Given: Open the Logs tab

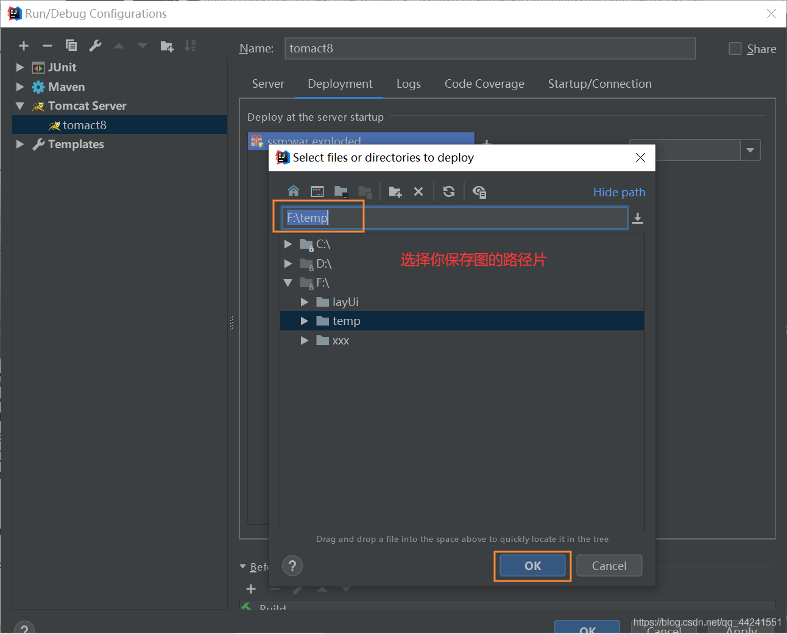Looking at the screenshot, I should pos(409,84).
